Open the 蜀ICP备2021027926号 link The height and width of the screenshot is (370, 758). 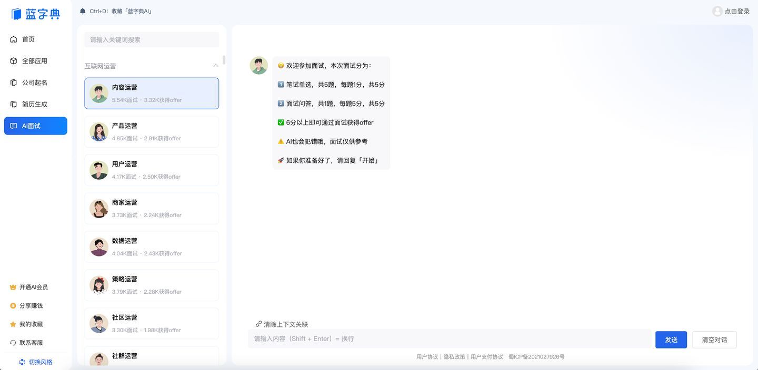[536, 357]
